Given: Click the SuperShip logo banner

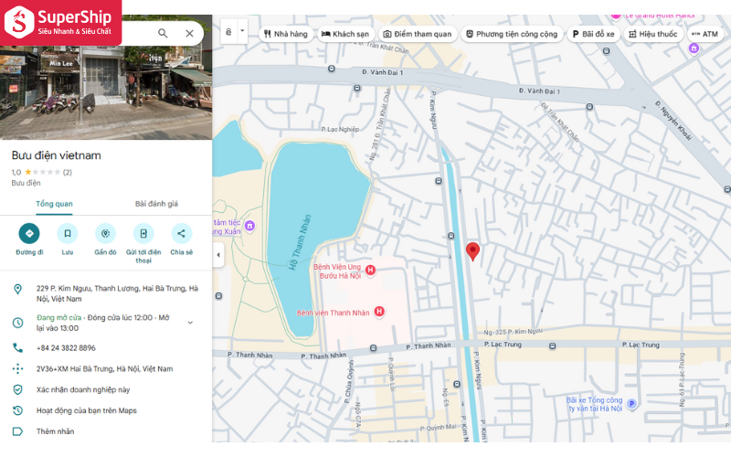Looking at the screenshot, I should click(x=60, y=22).
